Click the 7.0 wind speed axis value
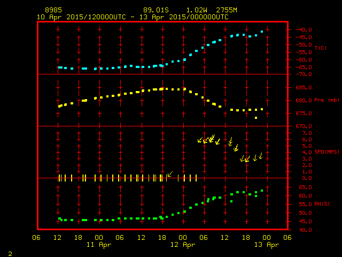 (307, 133)
